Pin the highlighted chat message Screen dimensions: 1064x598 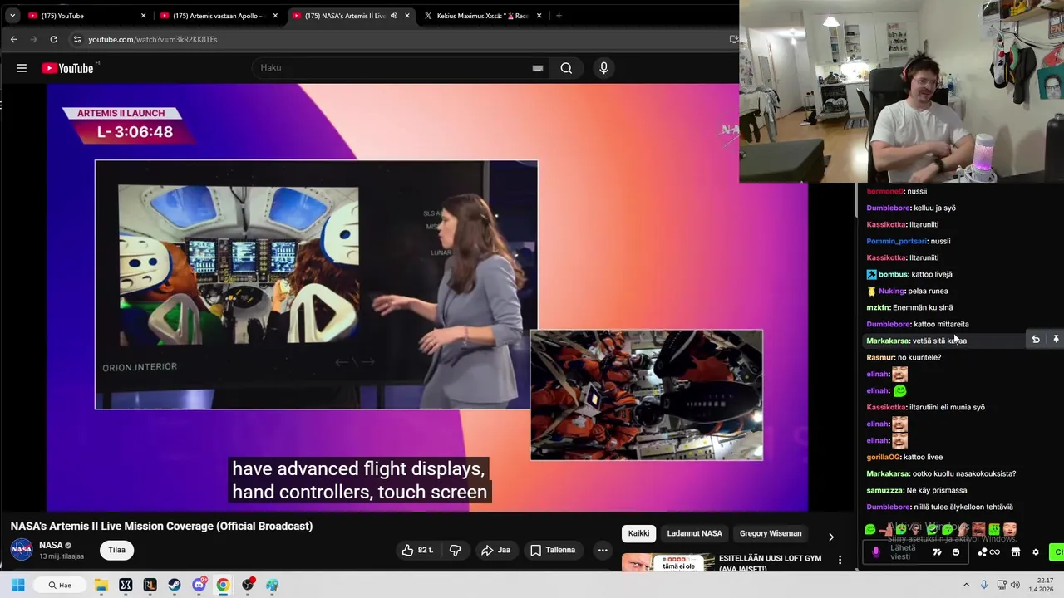point(1056,340)
